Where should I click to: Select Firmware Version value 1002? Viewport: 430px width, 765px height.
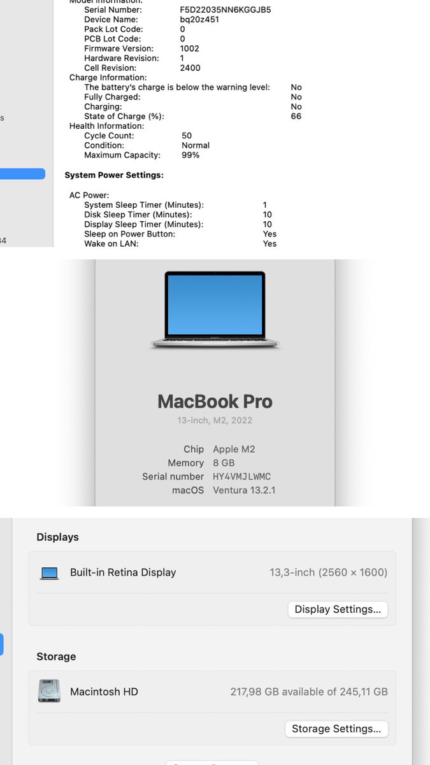pos(190,48)
